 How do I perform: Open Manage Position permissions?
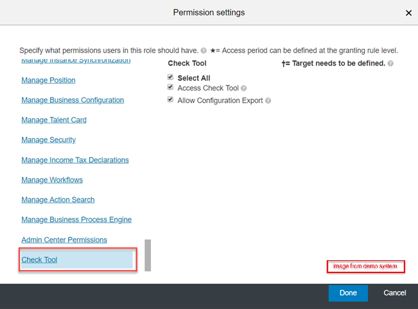(48, 80)
